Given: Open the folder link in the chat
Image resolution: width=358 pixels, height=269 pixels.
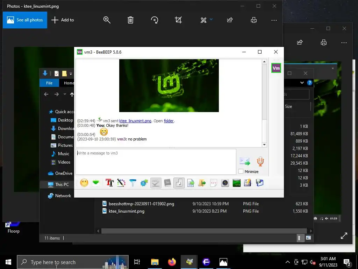Looking at the screenshot, I should pos(169,121).
